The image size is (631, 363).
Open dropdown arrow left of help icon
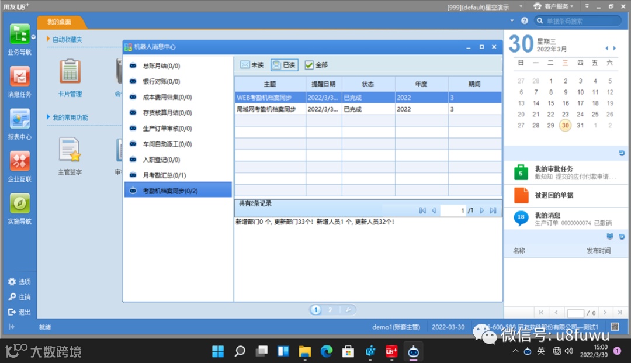[x=512, y=20]
